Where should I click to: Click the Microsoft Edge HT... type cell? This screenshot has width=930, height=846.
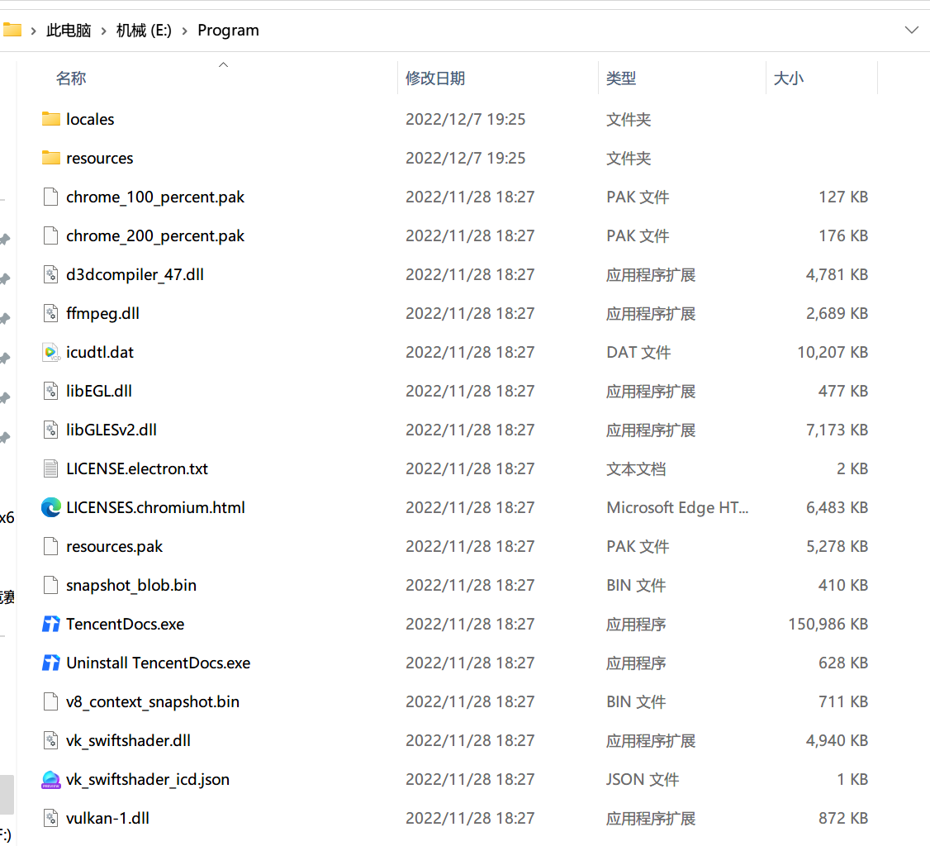pyautogui.click(x=677, y=508)
